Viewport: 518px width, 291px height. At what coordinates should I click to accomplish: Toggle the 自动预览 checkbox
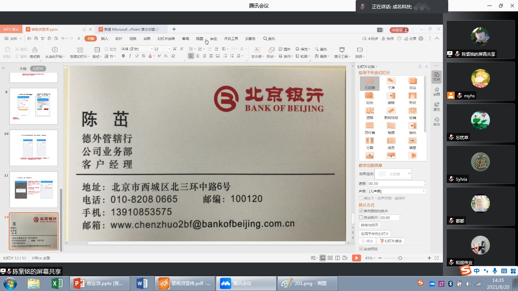pyautogui.click(x=361, y=249)
